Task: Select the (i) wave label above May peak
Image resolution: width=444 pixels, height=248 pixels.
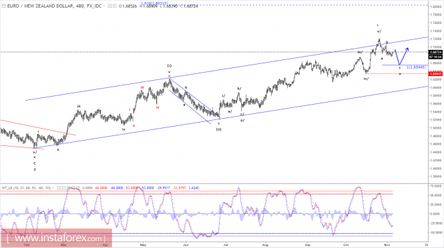Action: point(169,66)
